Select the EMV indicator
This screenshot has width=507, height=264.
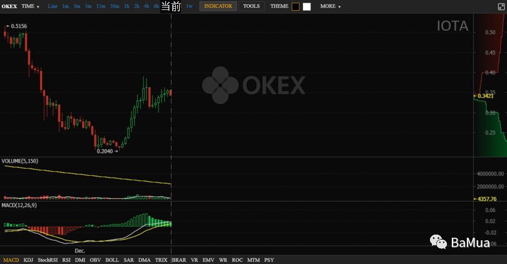pyautogui.click(x=208, y=260)
